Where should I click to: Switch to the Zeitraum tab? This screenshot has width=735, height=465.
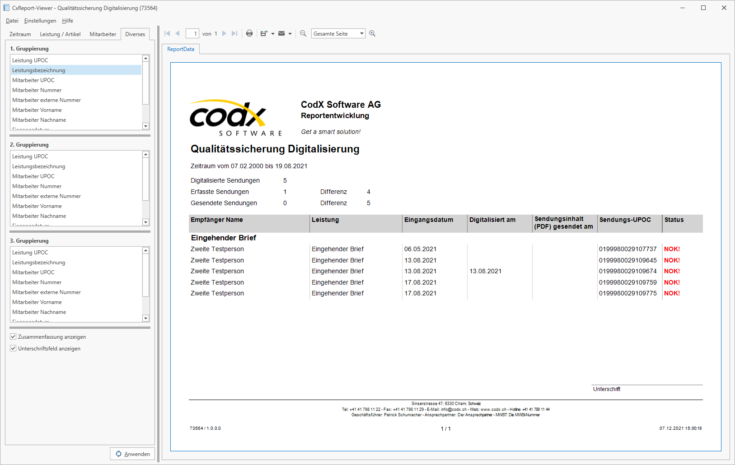pos(20,34)
